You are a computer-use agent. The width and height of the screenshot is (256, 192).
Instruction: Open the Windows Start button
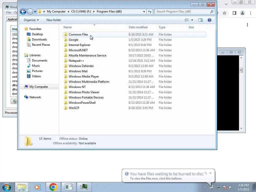pyautogui.click(x=6, y=187)
